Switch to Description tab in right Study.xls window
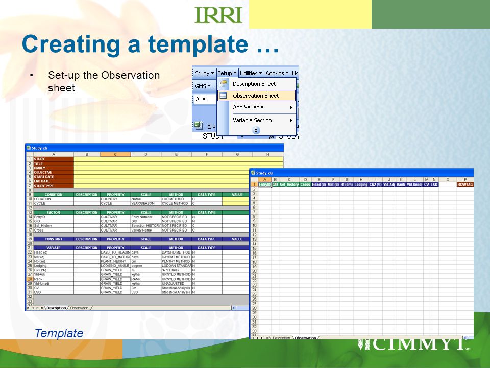 (x=281, y=338)
